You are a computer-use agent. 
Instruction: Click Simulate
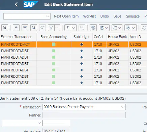(x=133, y=16)
